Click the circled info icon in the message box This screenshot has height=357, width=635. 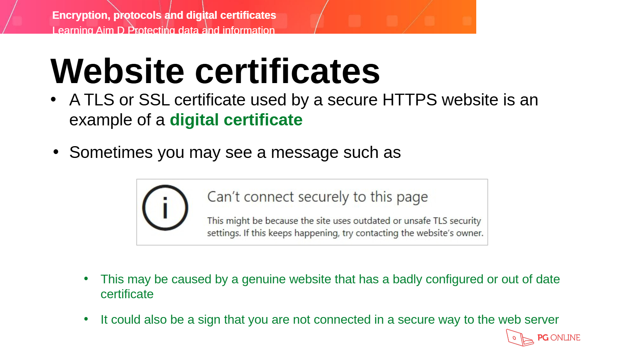pyautogui.click(x=165, y=208)
